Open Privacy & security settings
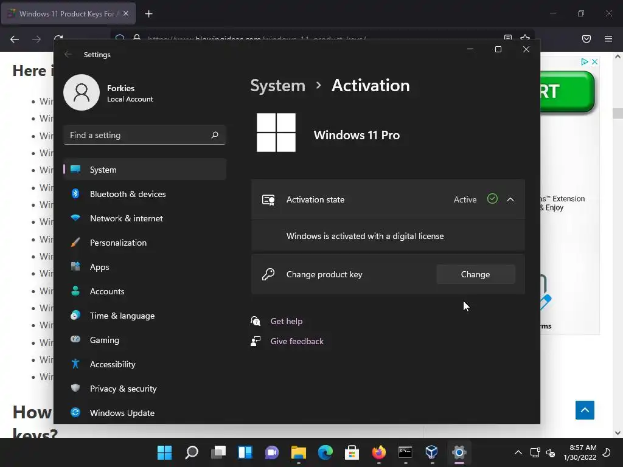 (x=145, y=389)
